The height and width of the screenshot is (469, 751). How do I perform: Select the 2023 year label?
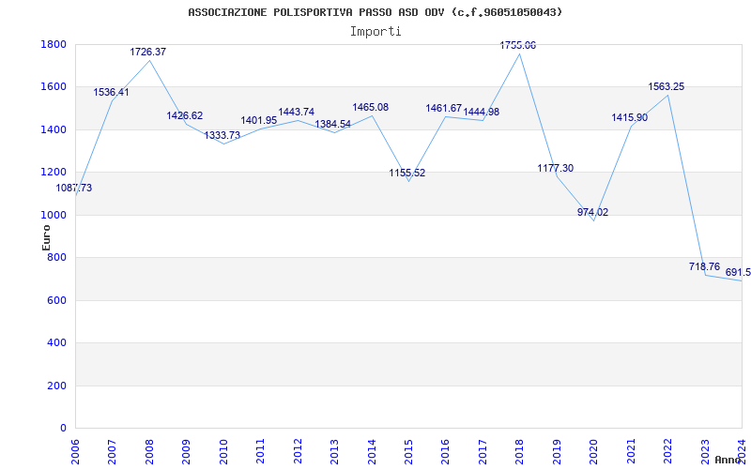705,452
